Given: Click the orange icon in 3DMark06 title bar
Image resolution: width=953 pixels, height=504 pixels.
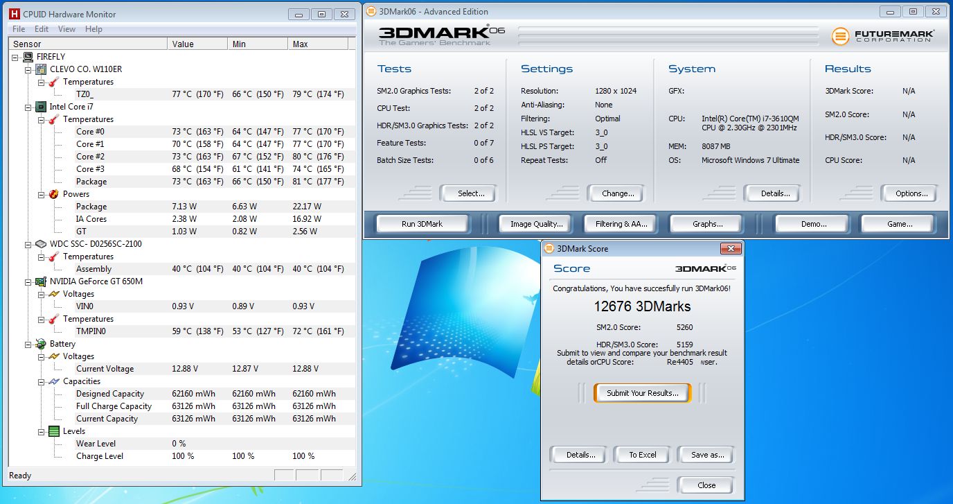Looking at the screenshot, I should click(371, 11).
